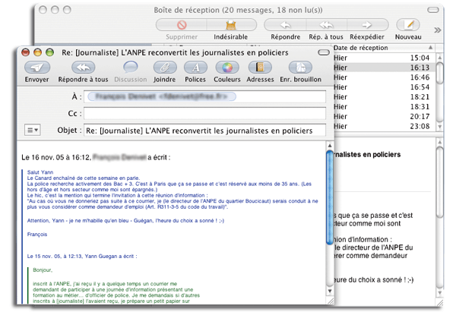Click the Envoyer send icon
The height and width of the screenshot is (312, 456).
37,68
